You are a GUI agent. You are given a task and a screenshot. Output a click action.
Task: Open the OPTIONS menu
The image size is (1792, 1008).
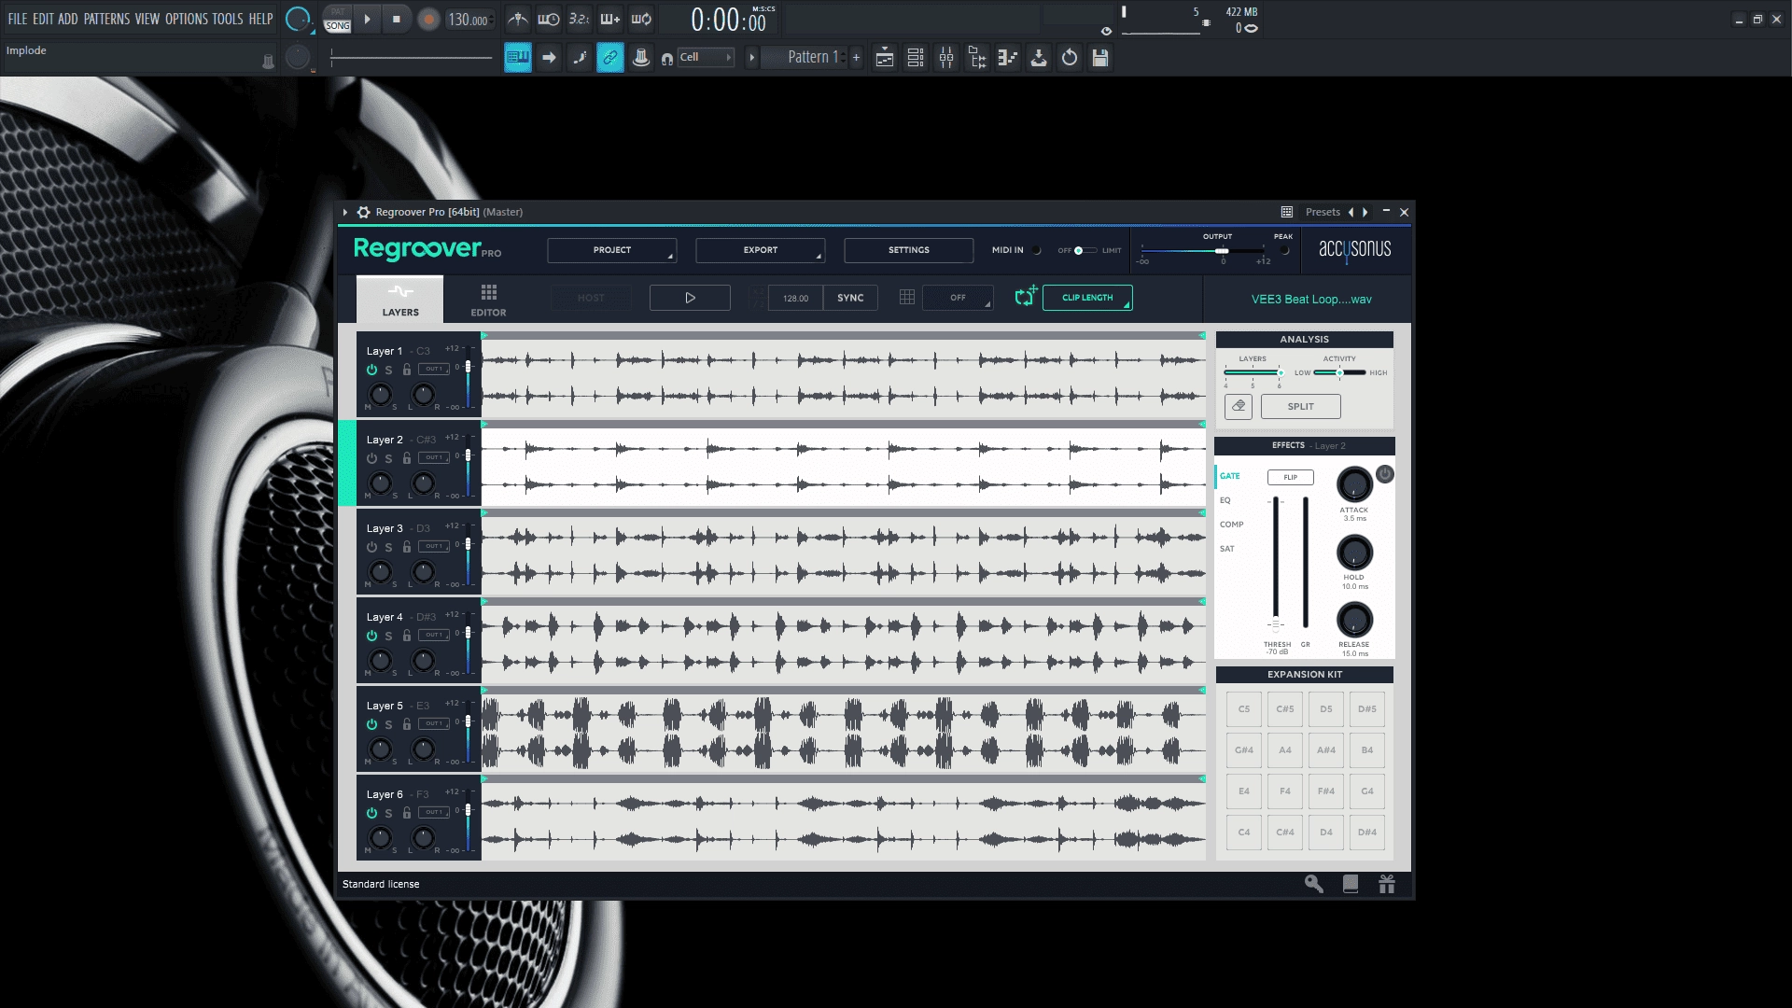(187, 19)
